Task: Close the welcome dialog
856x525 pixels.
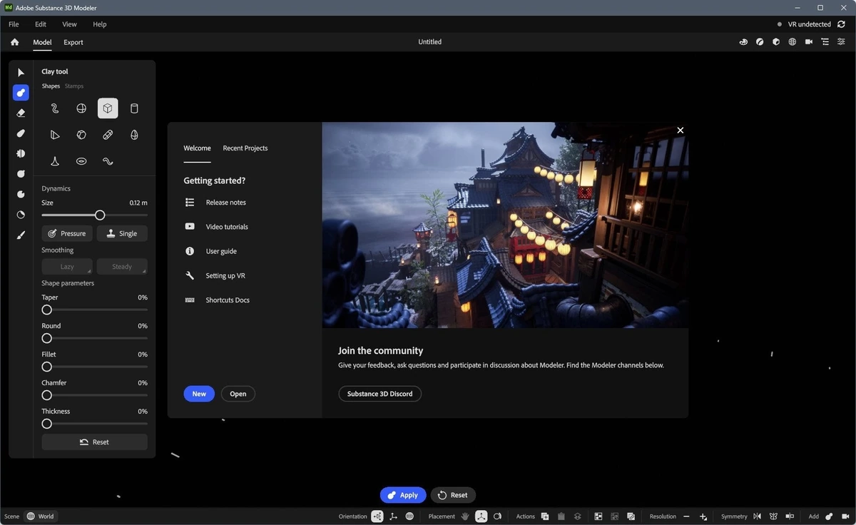Action: pos(681,131)
